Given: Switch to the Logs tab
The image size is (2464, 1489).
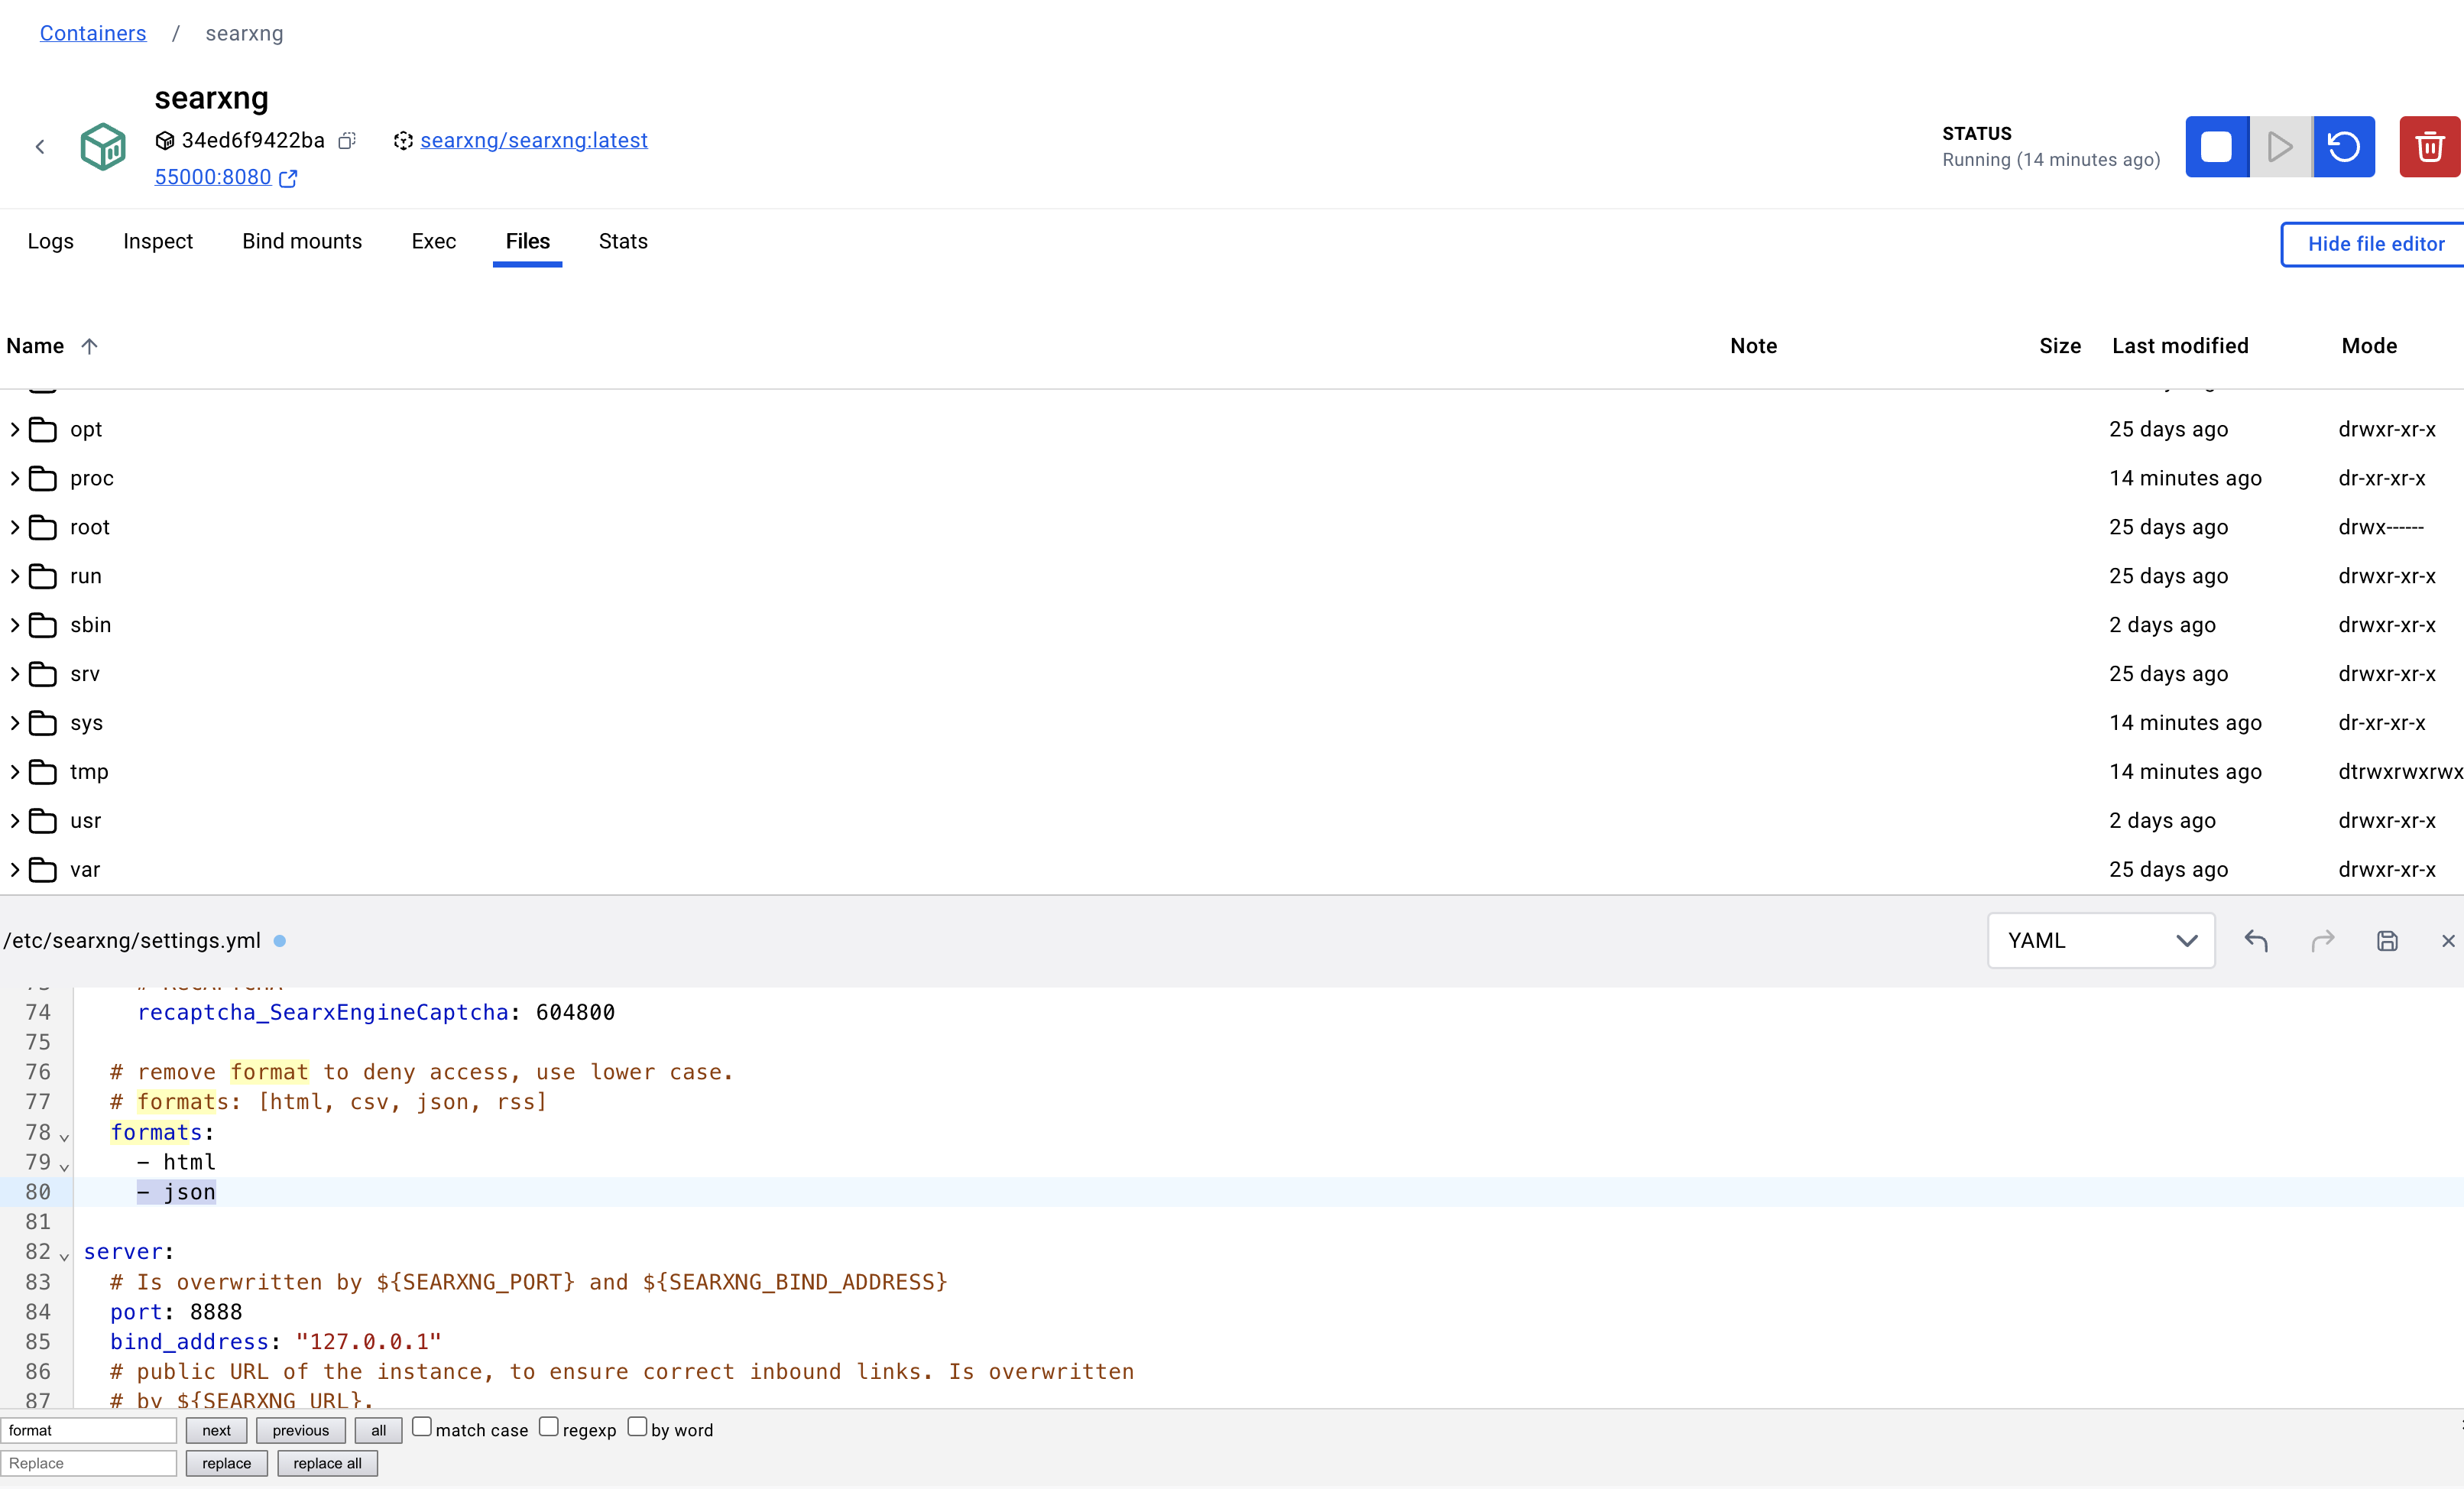Looking at the screenshot, I should click(x=51, y=241).
